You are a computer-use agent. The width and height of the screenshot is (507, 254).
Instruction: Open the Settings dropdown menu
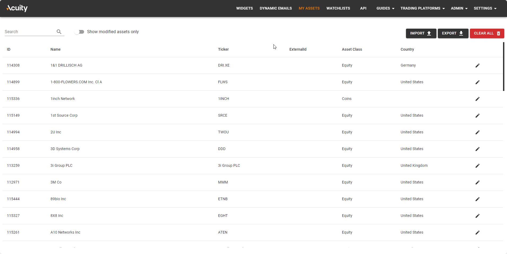pyautogui.click(x=485, y=8)
